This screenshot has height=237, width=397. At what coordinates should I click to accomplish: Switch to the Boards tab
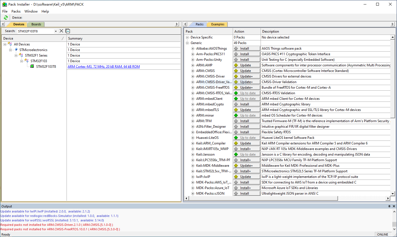click(36, 24)
